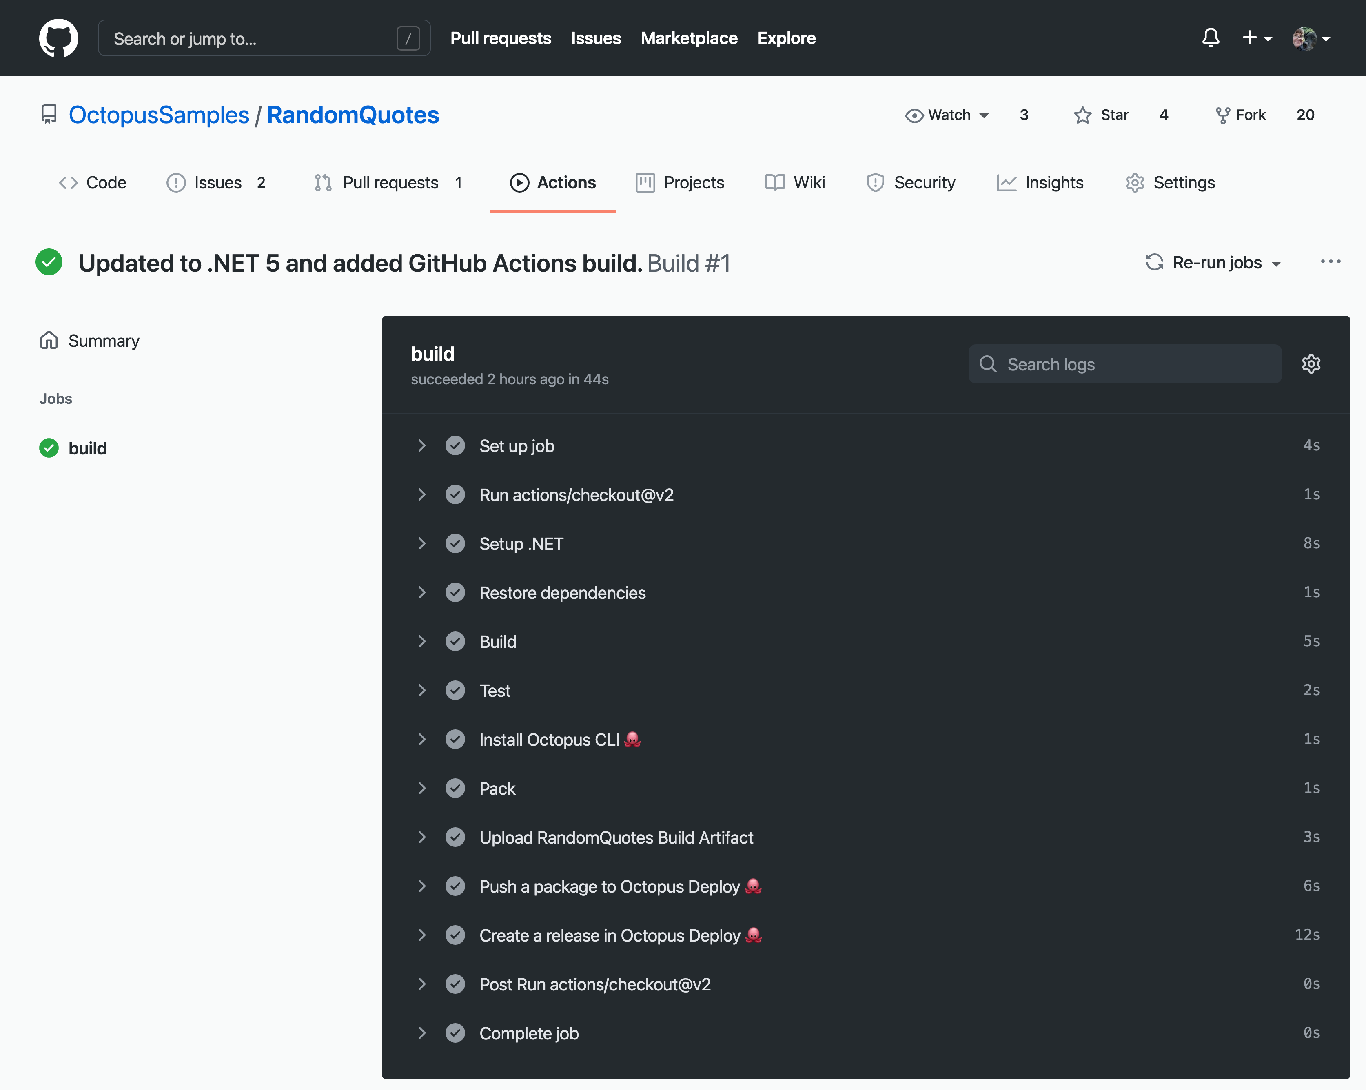Open the OctopusSamples organization link

pos(159,115)
